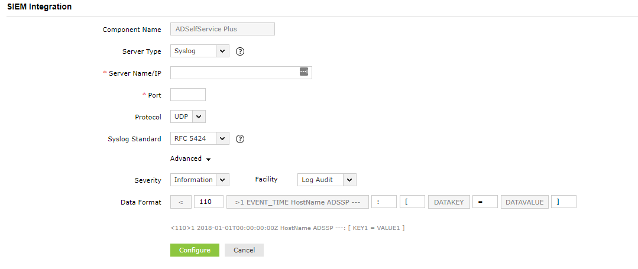This screenshot has height=269, width=638.
Task: Open the Server Type dropdown
Action: point(199,51)
